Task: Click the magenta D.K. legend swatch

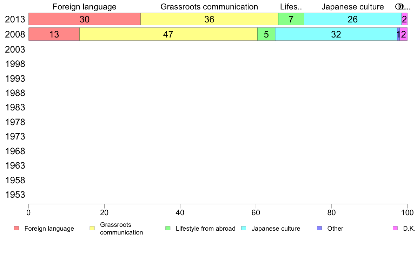Action: 395,229
